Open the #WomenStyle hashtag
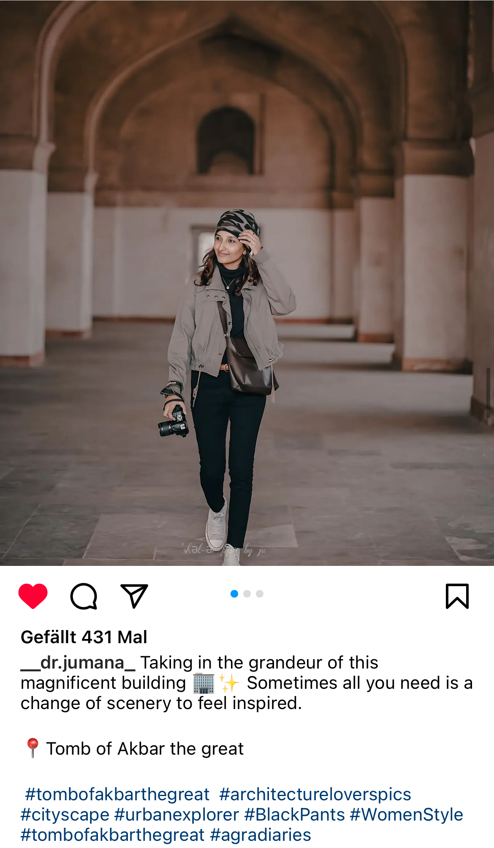The height and width of the screenshot is (848, 494). pyautogui.click(x=407, y=815)
